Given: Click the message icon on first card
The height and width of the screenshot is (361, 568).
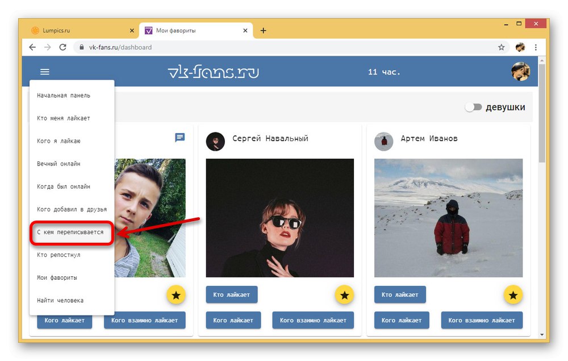Looking at the screenshot, I should coord(179,138).
